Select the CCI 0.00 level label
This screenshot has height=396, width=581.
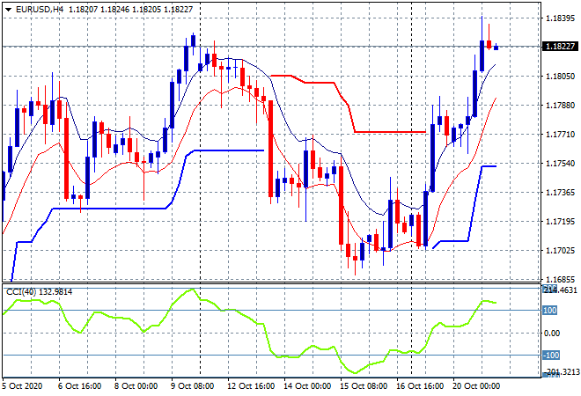(552, 334)
